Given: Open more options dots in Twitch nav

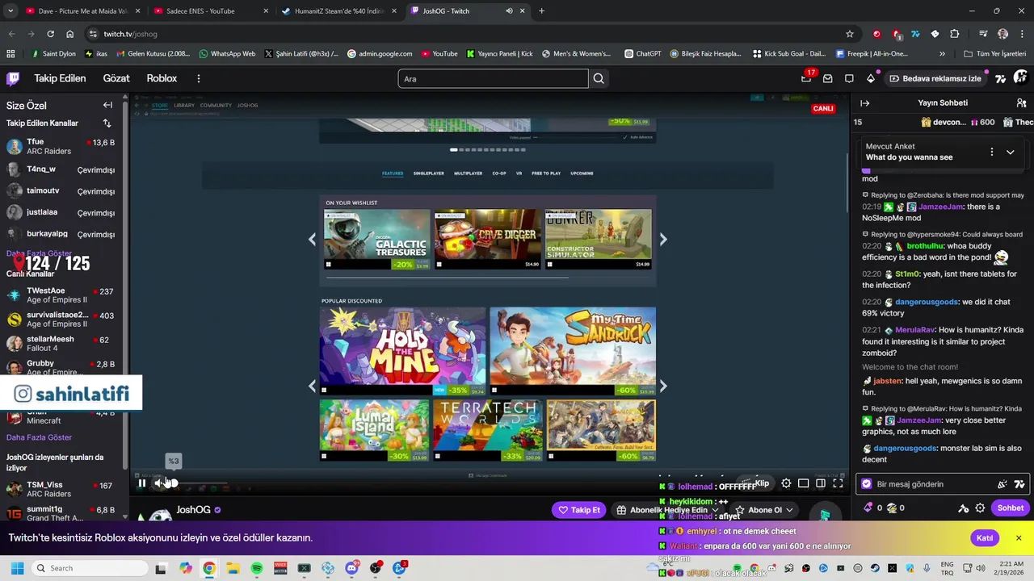Looking at the screenshot, I should point(198,78).
